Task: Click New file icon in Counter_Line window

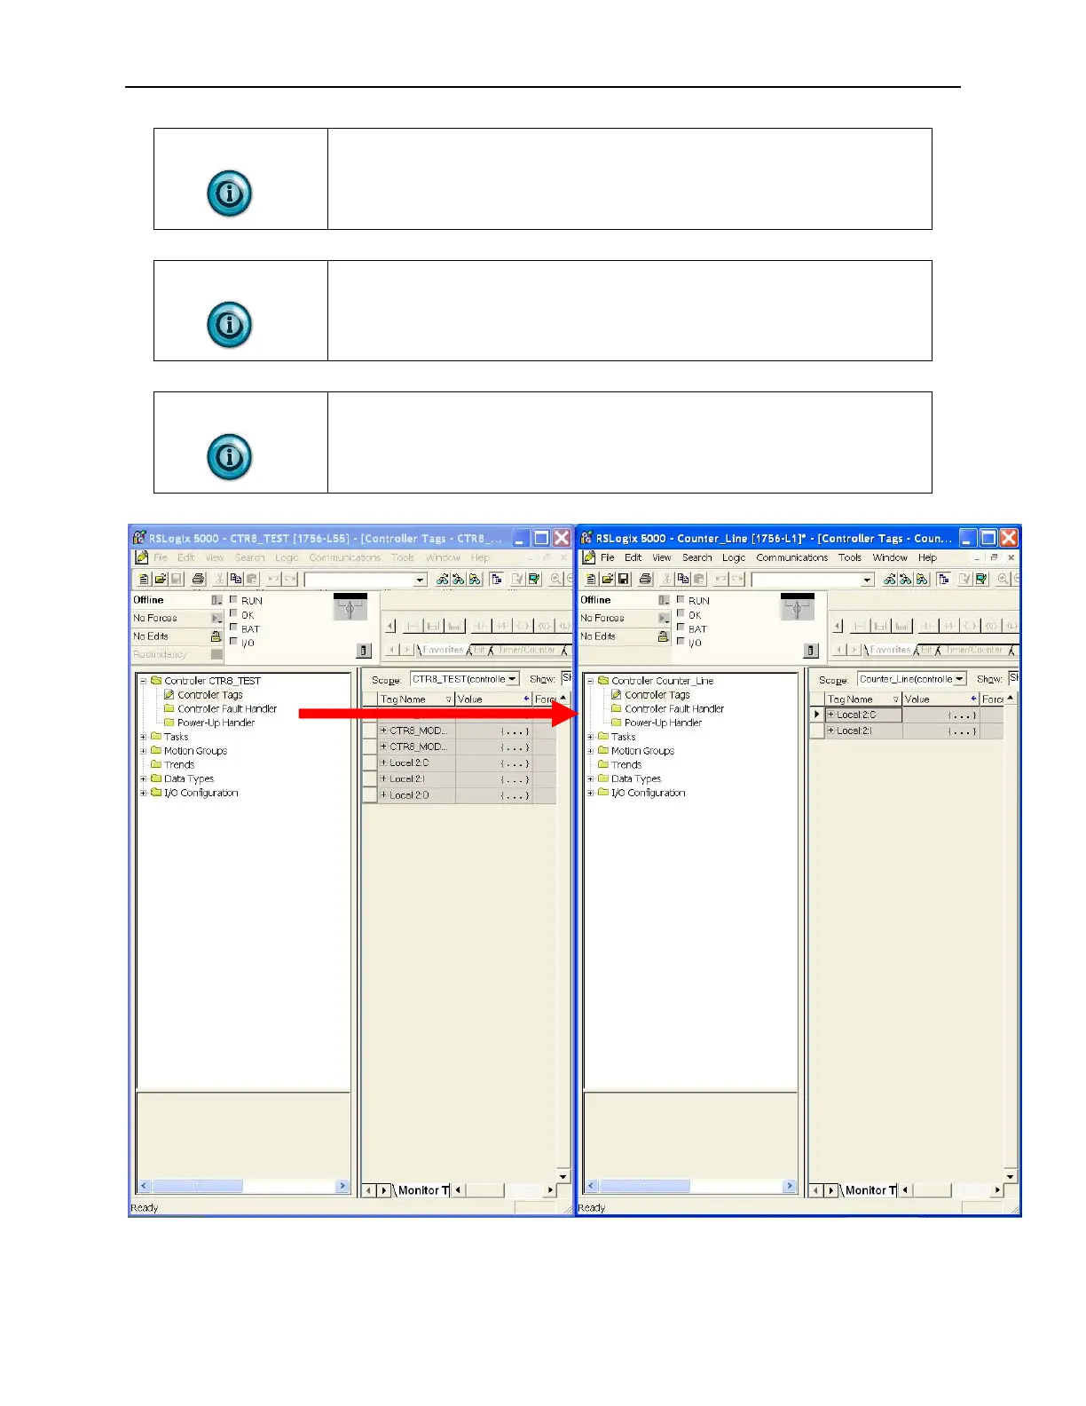Action: pyautogui.click(x=590, y=579)
